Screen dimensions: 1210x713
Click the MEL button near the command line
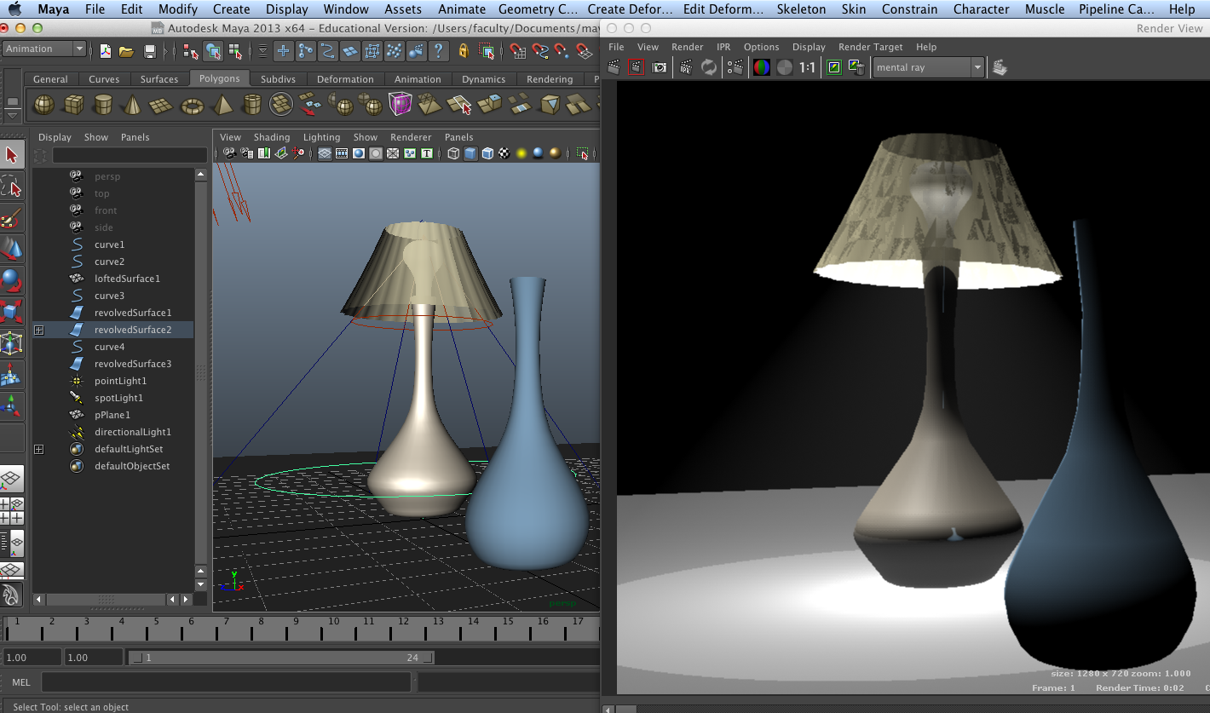click(x=20, y=681)
